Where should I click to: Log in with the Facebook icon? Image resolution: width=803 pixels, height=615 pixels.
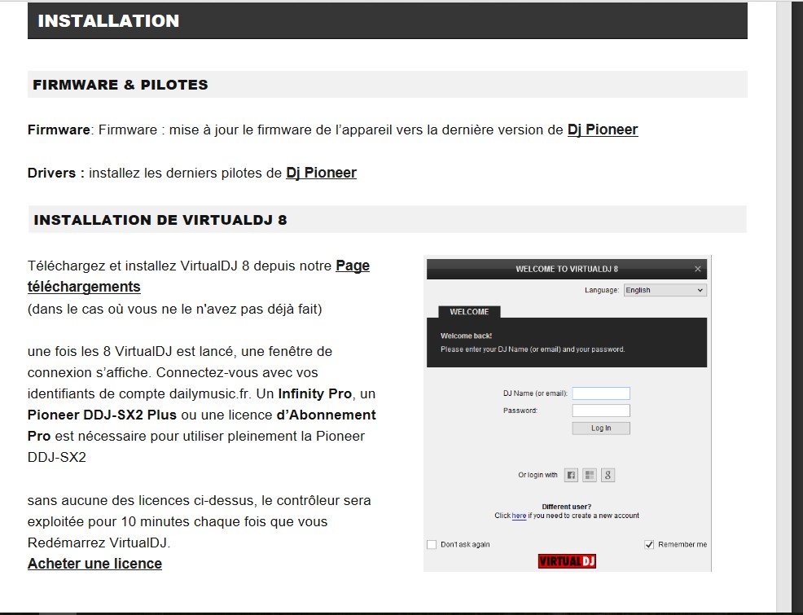pyautogui.click(x=571, y=475)
